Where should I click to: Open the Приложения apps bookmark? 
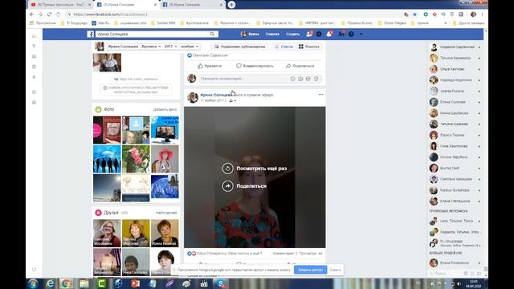(x=43, y=23)
